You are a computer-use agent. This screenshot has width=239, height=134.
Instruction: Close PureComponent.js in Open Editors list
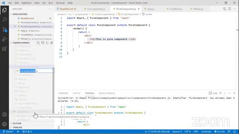[15, 26]
